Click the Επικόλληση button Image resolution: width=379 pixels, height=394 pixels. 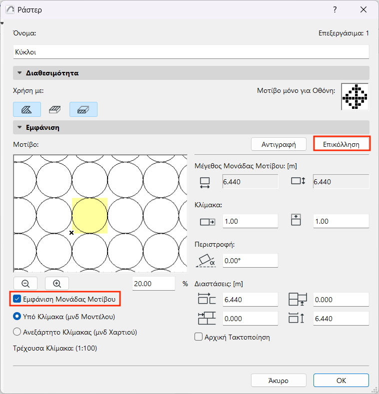tap(341, 144)
